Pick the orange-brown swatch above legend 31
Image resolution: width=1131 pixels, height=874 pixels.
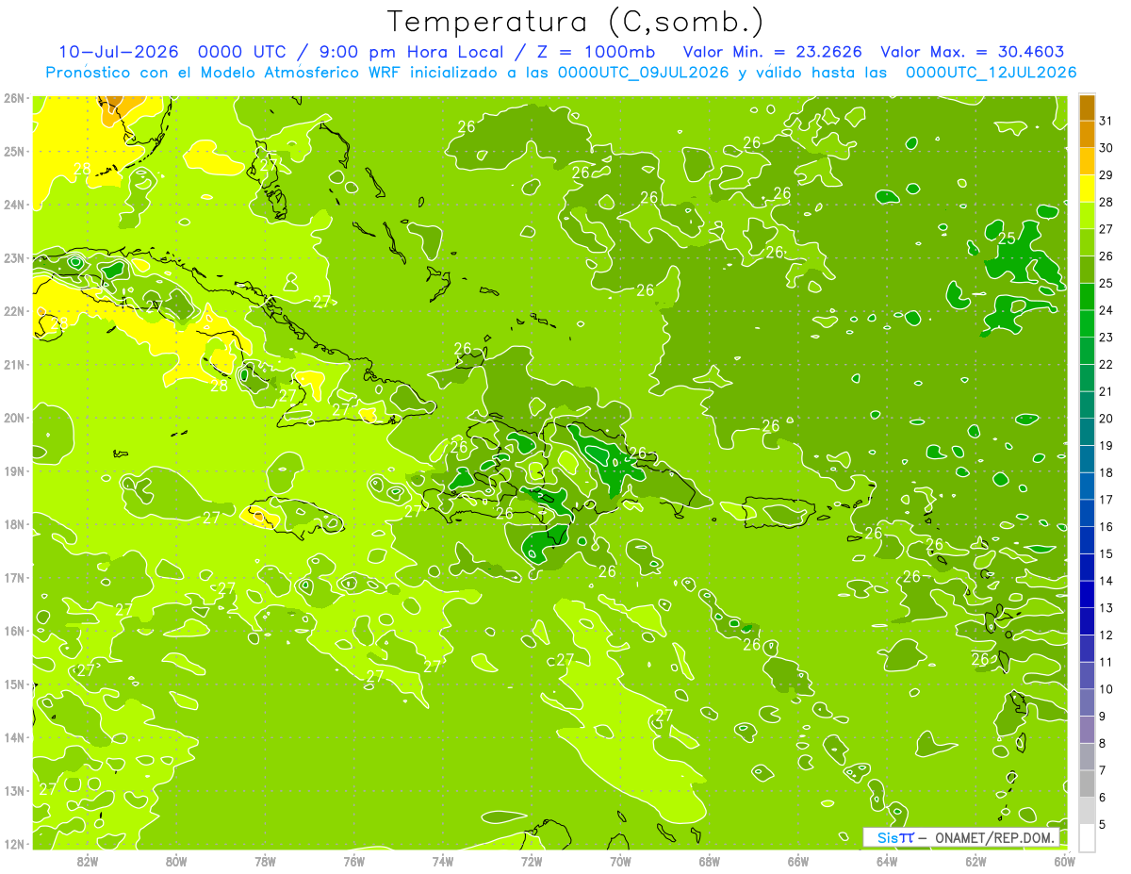click(1088, 107)
